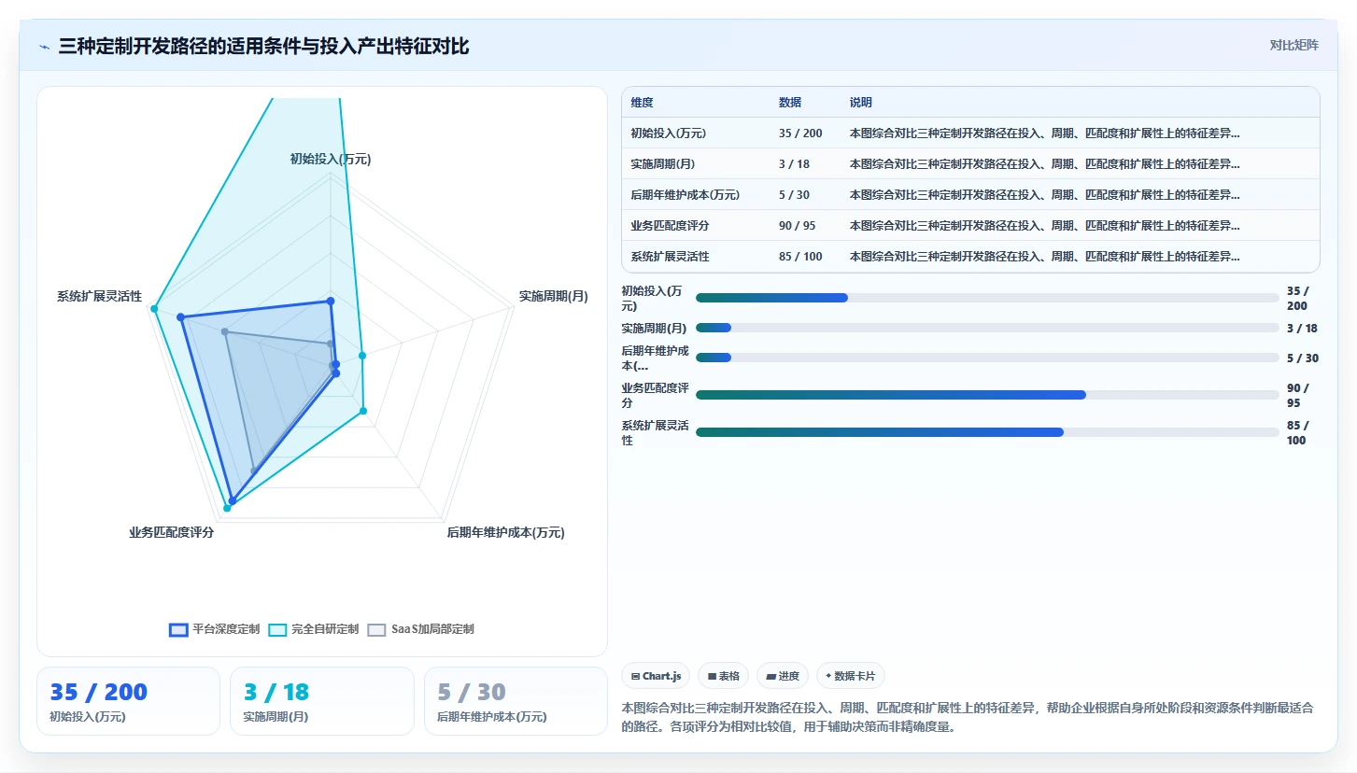Click the 业务匹配度评分 table row
1357x773 pixels.
click(x=970, y=226)
